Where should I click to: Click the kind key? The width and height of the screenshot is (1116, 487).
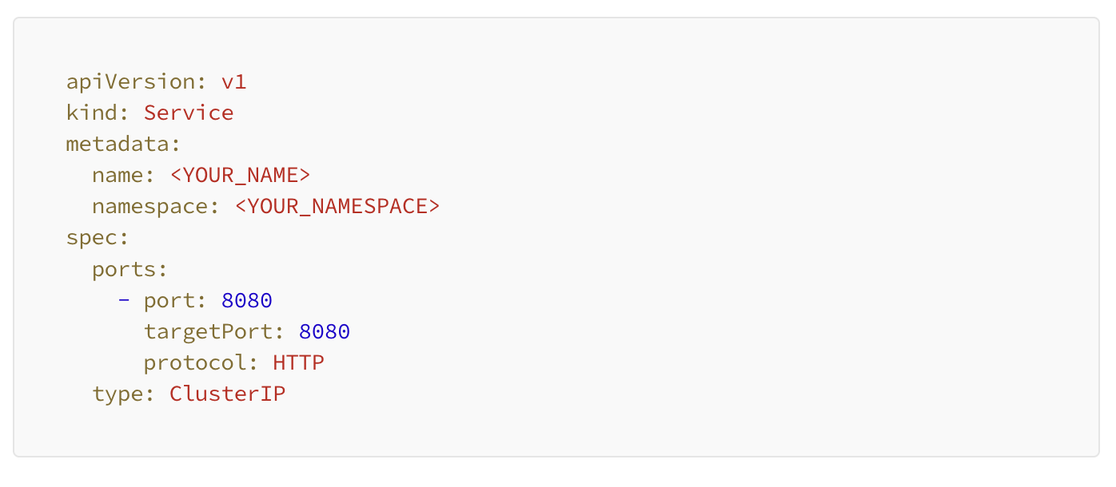pyautogui.click(x=93, y=113)
